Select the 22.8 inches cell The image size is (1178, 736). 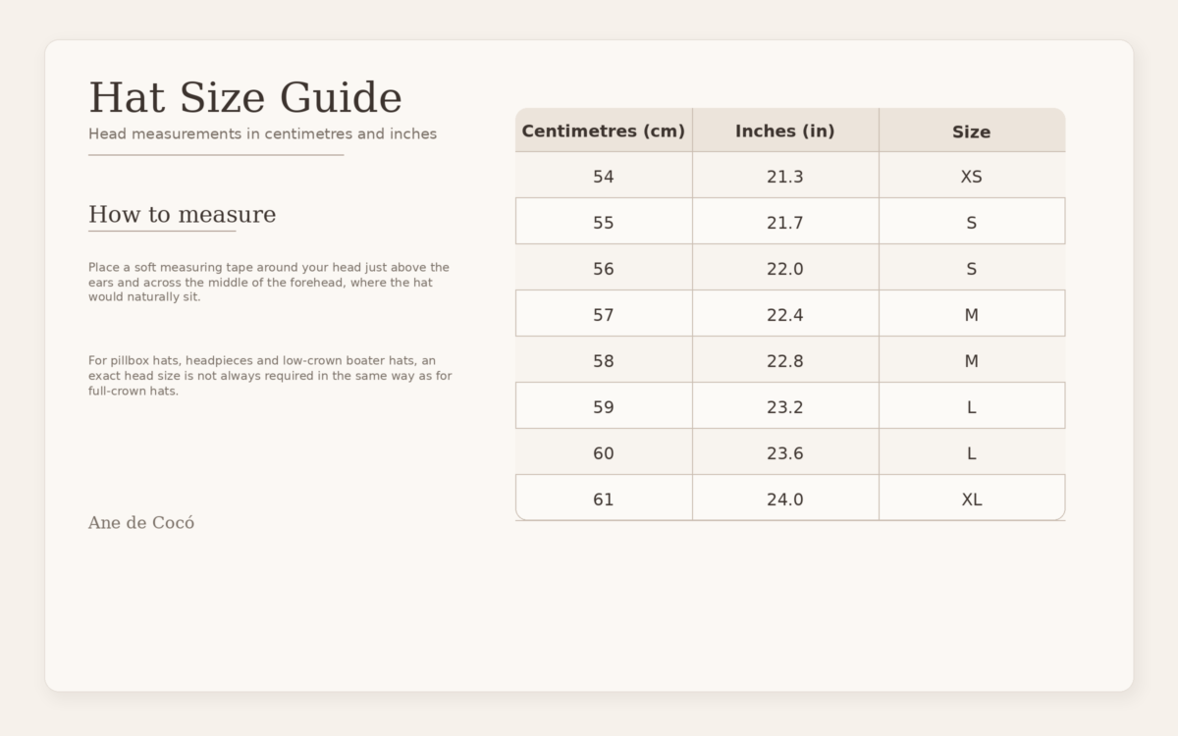point(784,360)
